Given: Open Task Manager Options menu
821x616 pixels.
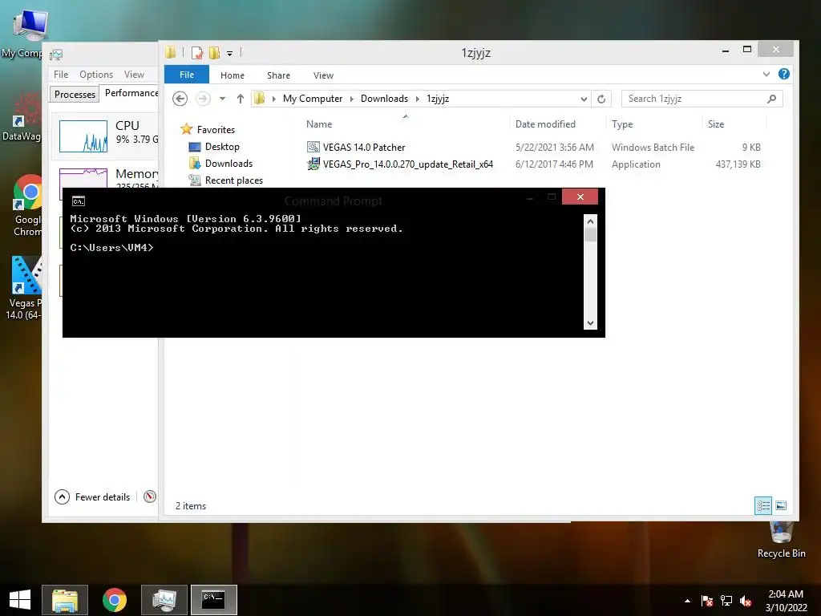Looking at the screenshot, I should coord(96,75).
